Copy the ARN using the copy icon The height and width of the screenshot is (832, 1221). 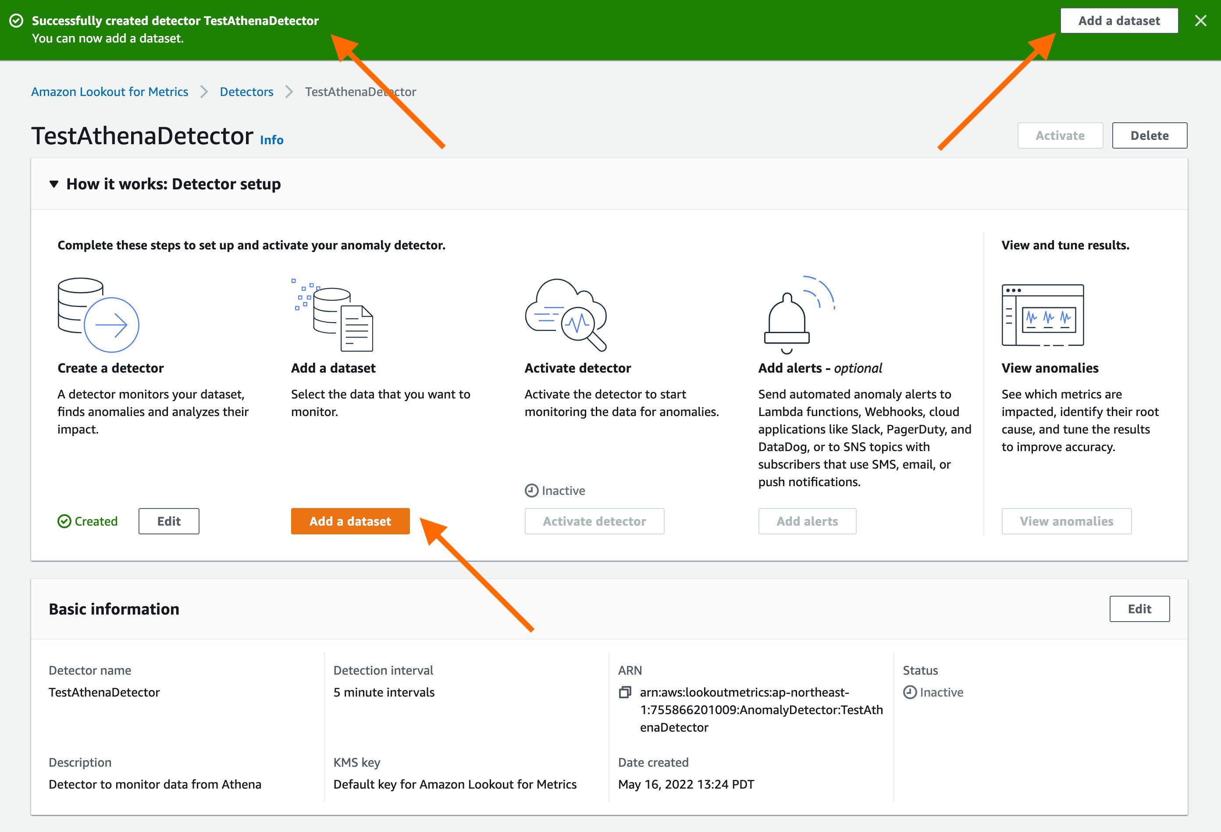tap(625, 692)
